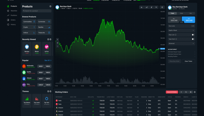Switch to the Trade tab
Viewport: 204px width, 116px height.
(172, 13)
